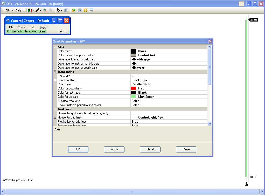Expand the Candle outline property

click(x=55, y=80)
